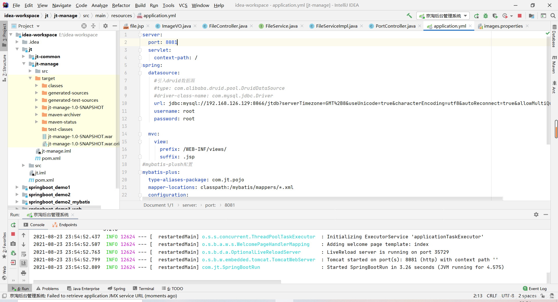Fold the server block on line 1

pos(140,35)
